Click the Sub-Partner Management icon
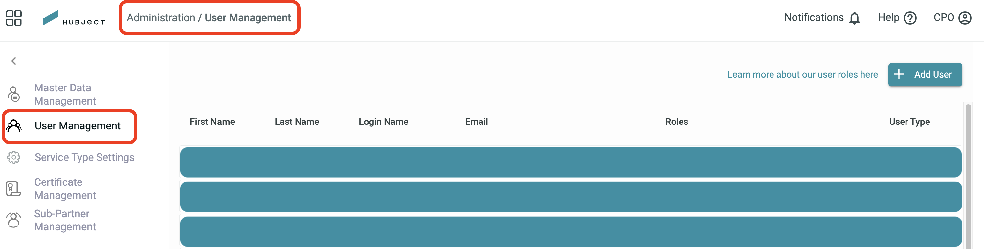The height and width of the screenshot is (249, 984). click(13, 220)
